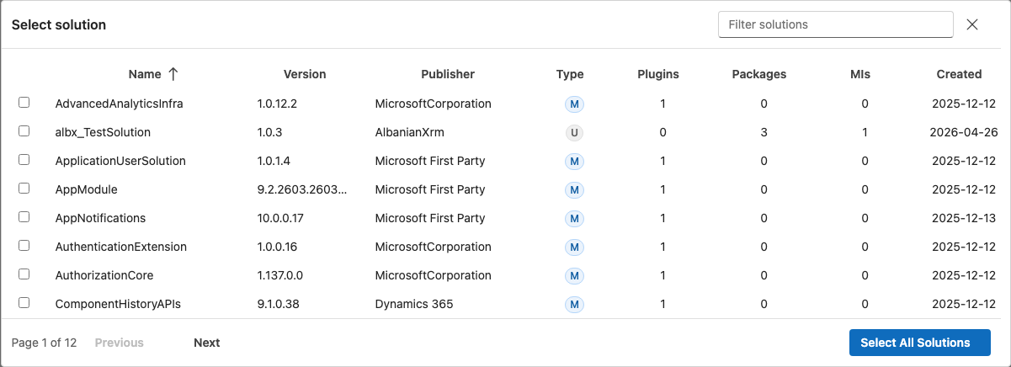Click the AuthenticationExtension solution name
Viewport: 1011px width, 367px height.
click(120, 247)
